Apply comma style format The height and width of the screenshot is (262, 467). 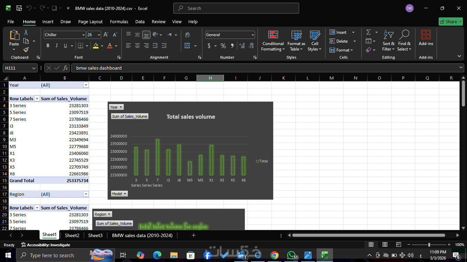[232, 46]
